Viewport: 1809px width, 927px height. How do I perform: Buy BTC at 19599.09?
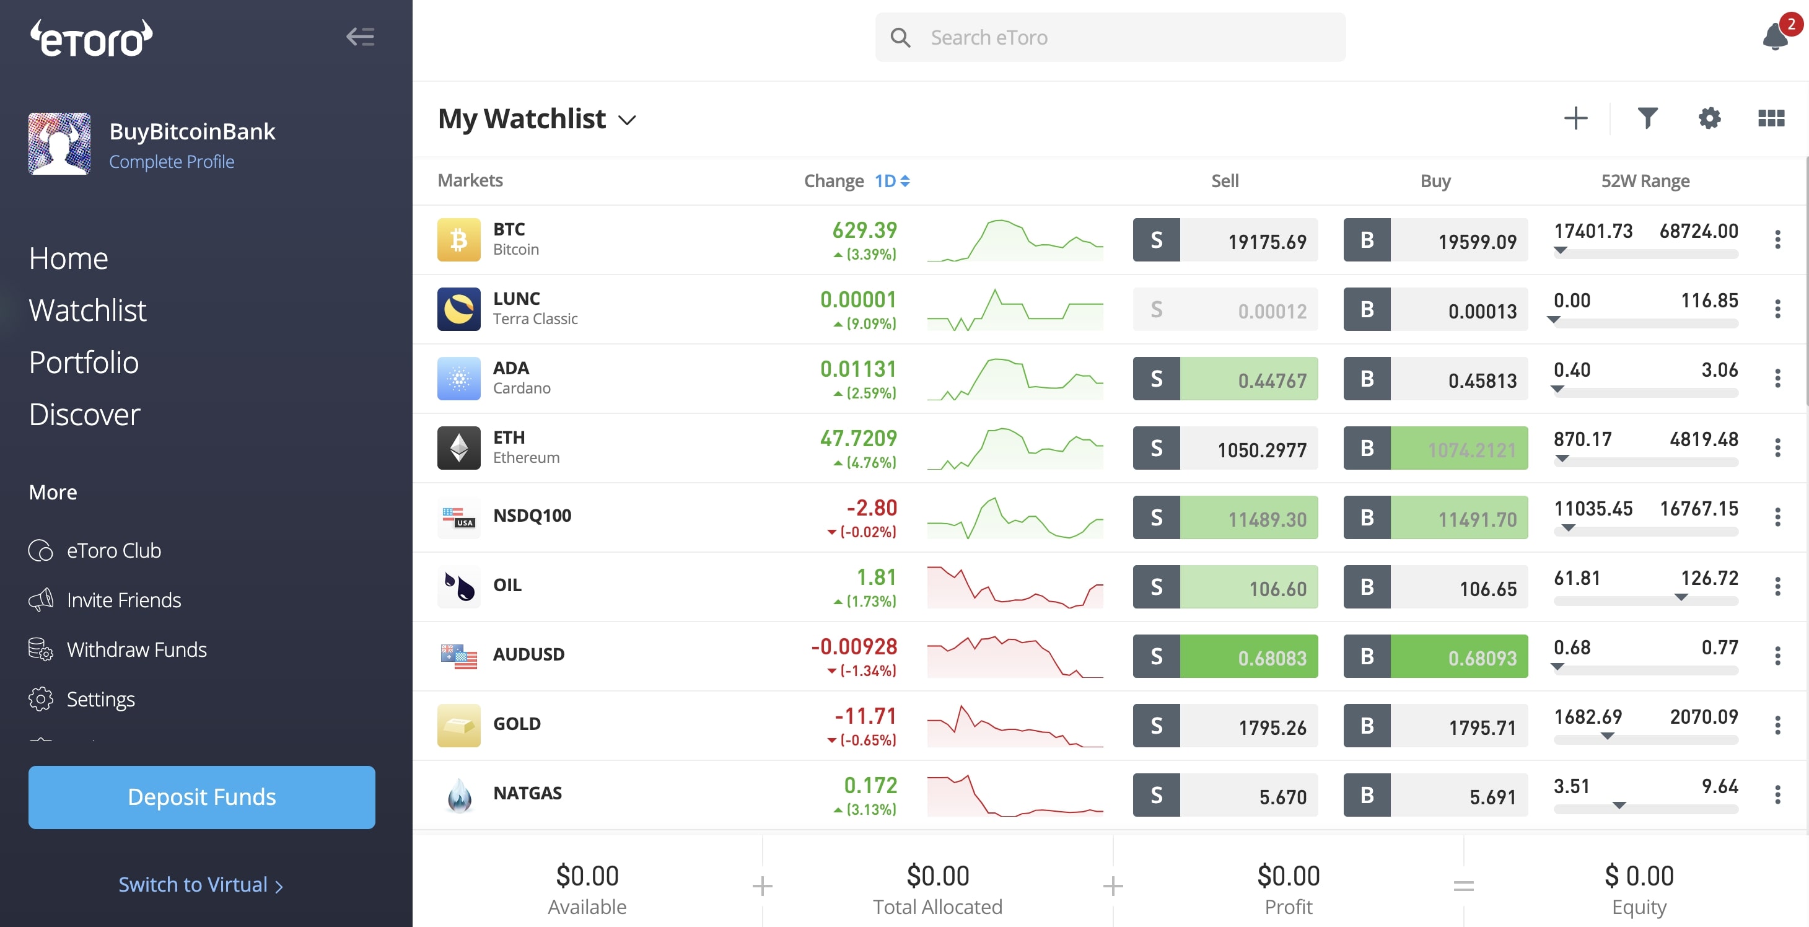click(x=1435, y=240)
